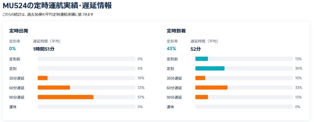This screenshot has height=122, width=314.
Task: Click the 52分 average arrival delay value
Action: click(196, 49)
